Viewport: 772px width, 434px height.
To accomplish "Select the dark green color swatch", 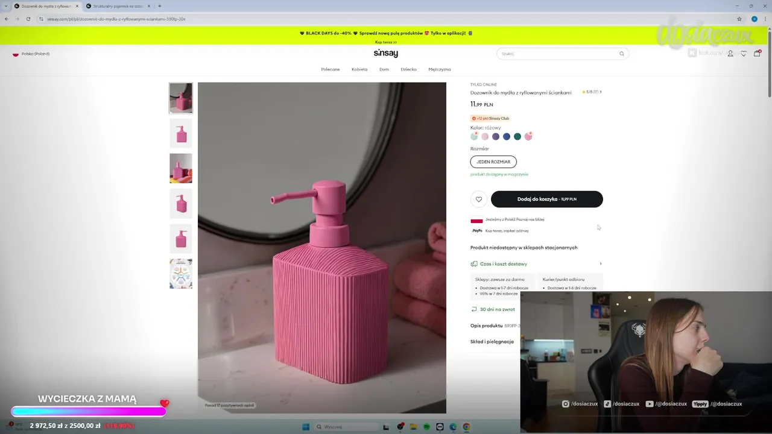I will (x=517, y=137).
